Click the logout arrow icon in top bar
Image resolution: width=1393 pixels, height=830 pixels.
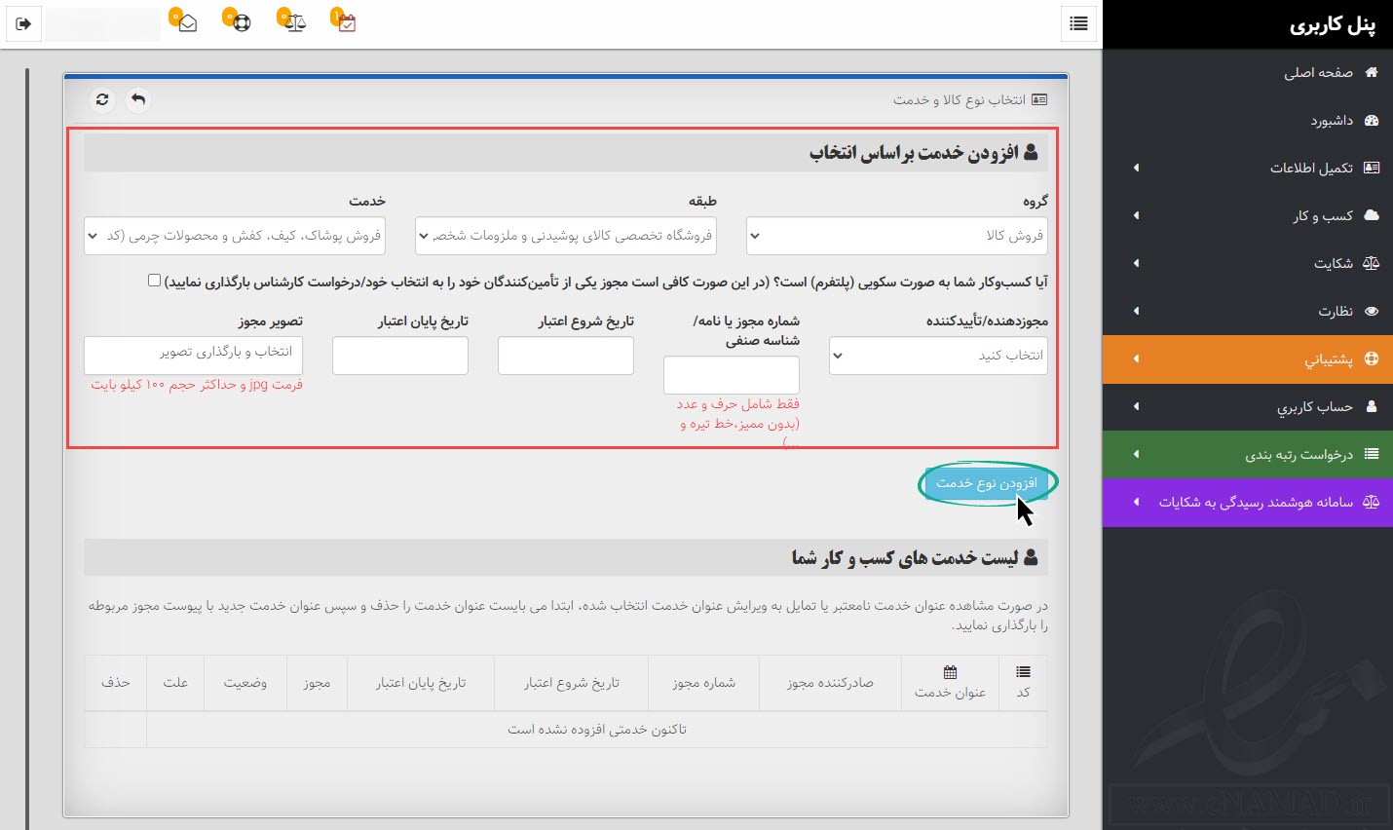tap(23, 23)
